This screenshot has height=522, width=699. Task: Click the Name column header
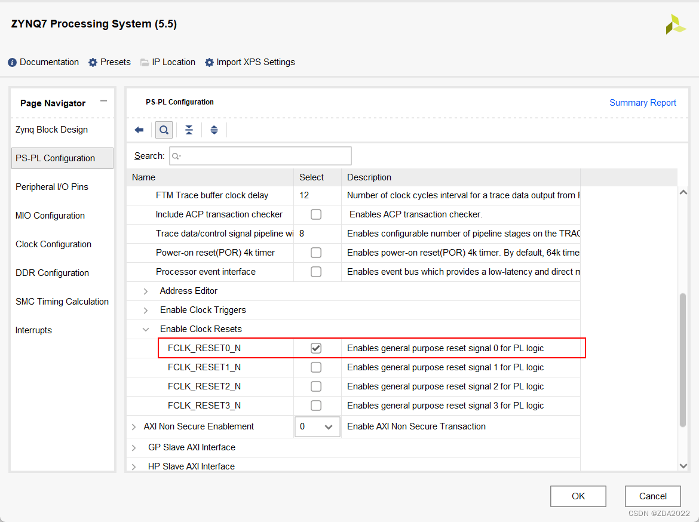tap(210, 177)
